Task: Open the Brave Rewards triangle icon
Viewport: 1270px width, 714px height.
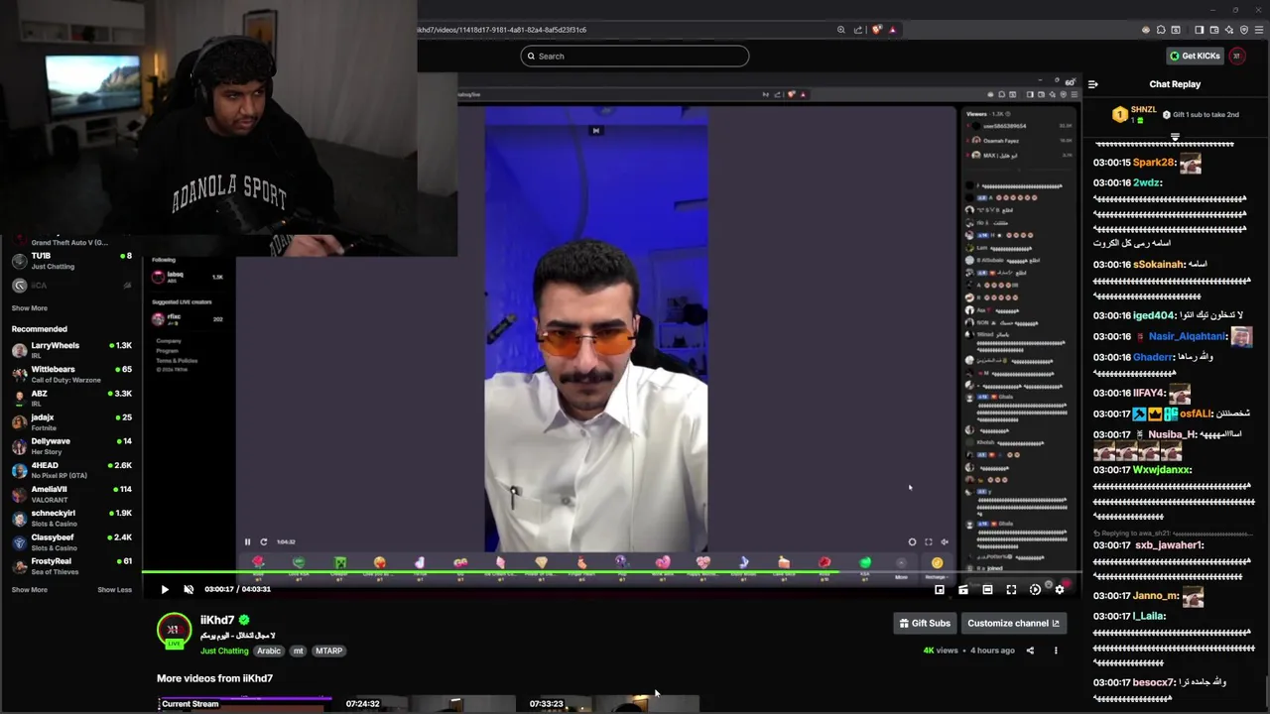Action: pyautogui.click(x=893, y=30)
